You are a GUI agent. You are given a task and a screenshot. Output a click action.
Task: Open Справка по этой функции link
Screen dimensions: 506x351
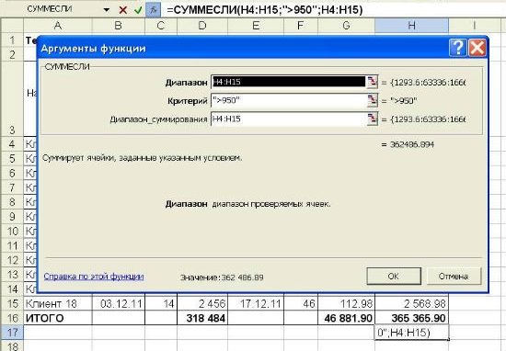pyautogui.click(x=94, y=277)
